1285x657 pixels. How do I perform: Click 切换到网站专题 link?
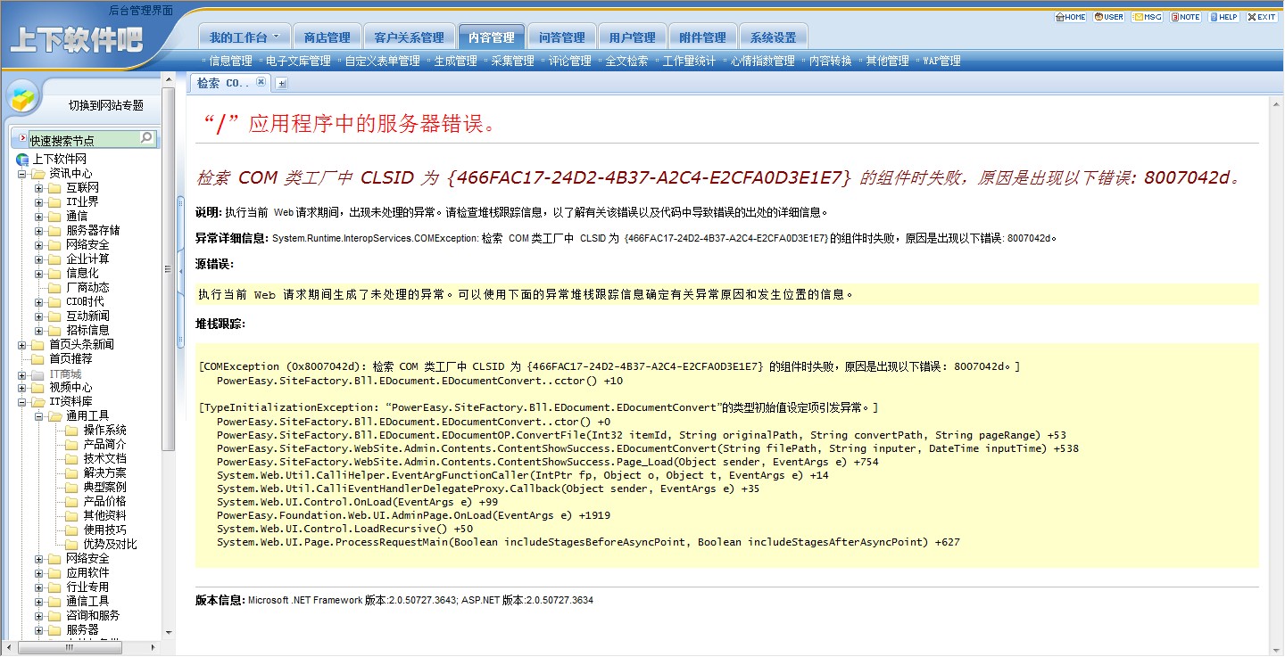(x=106, y=105)
